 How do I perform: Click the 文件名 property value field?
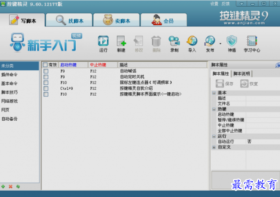pos(263,103)
